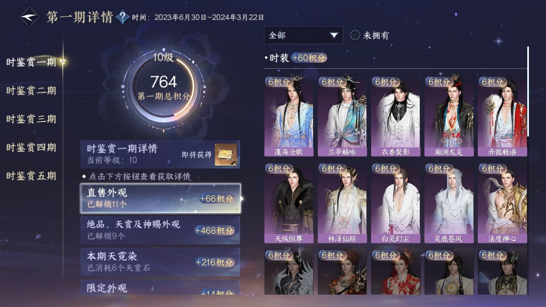Open 时鉴赏一期详情 level panel
Viewport: 546px width, 307px height.
160,154
